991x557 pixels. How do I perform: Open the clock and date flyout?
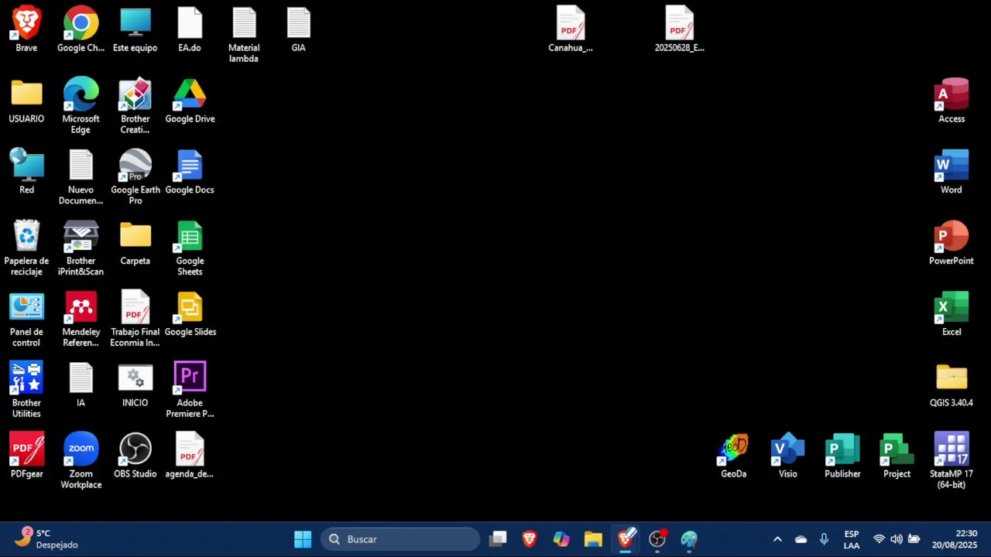point(955,539)
